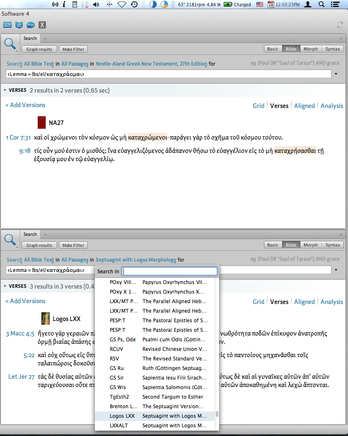This screenshot has width=348, height=436.
Task: Add a new tab with plus in the bottom Search panel
Action: coord(45,235)
